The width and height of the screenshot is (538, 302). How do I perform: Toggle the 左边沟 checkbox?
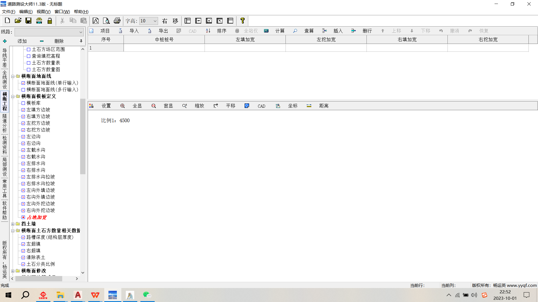click(x=23, y=137)
